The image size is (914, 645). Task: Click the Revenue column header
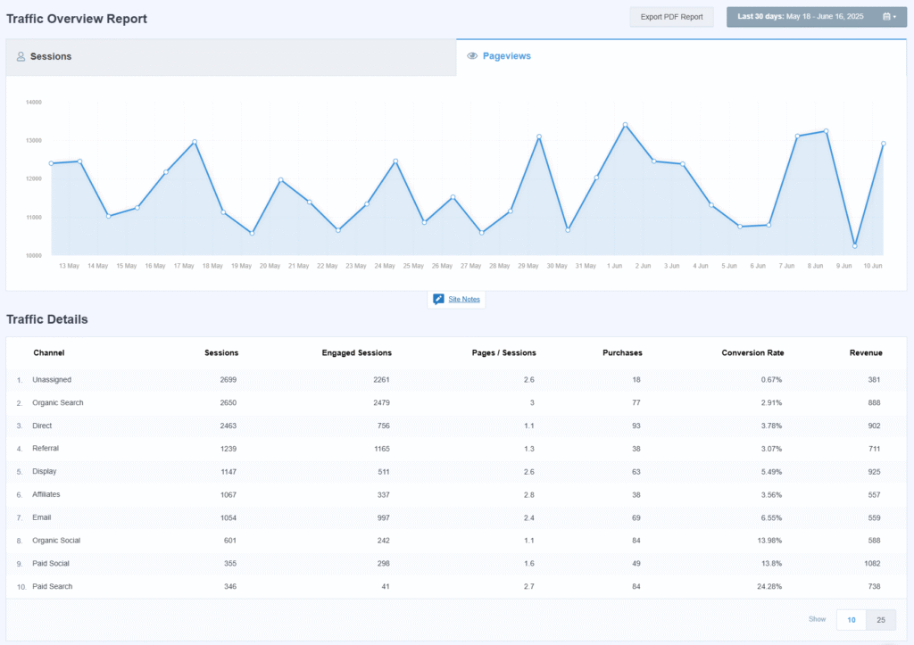865,352
